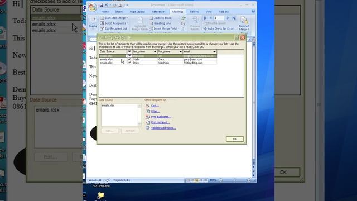Click the Web Layout view icon in the status bar
The width and height of the screenshot is (357, 201).
pyautogui.click(x=197, y=180)
